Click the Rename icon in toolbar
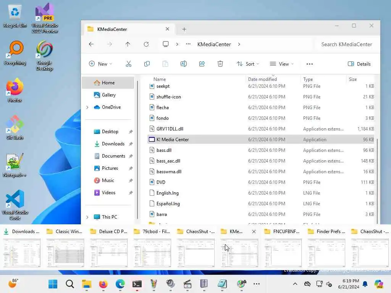Screen dimensions: 391x293 pyautogui.click(x=184, y=64)
